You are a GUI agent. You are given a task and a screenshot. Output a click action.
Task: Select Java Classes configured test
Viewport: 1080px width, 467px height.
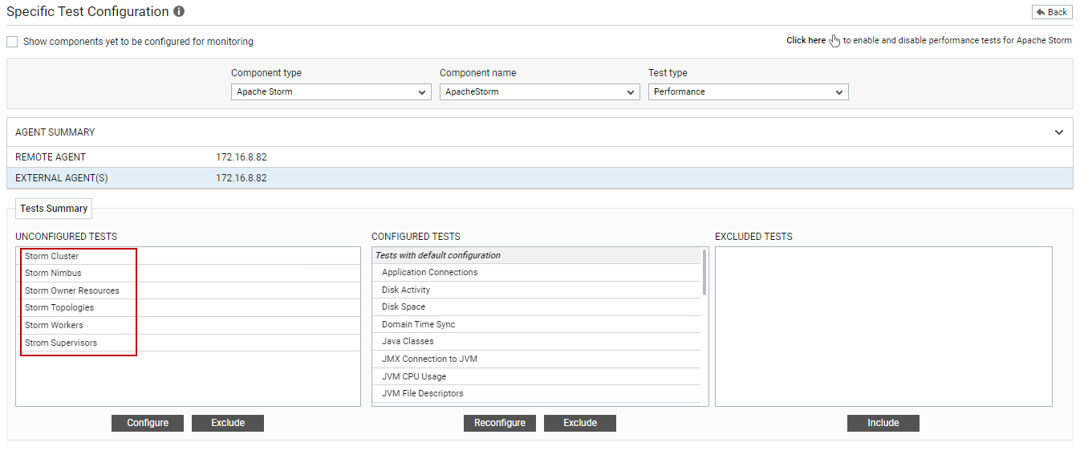pyautogui.click(x=537, y=342)
